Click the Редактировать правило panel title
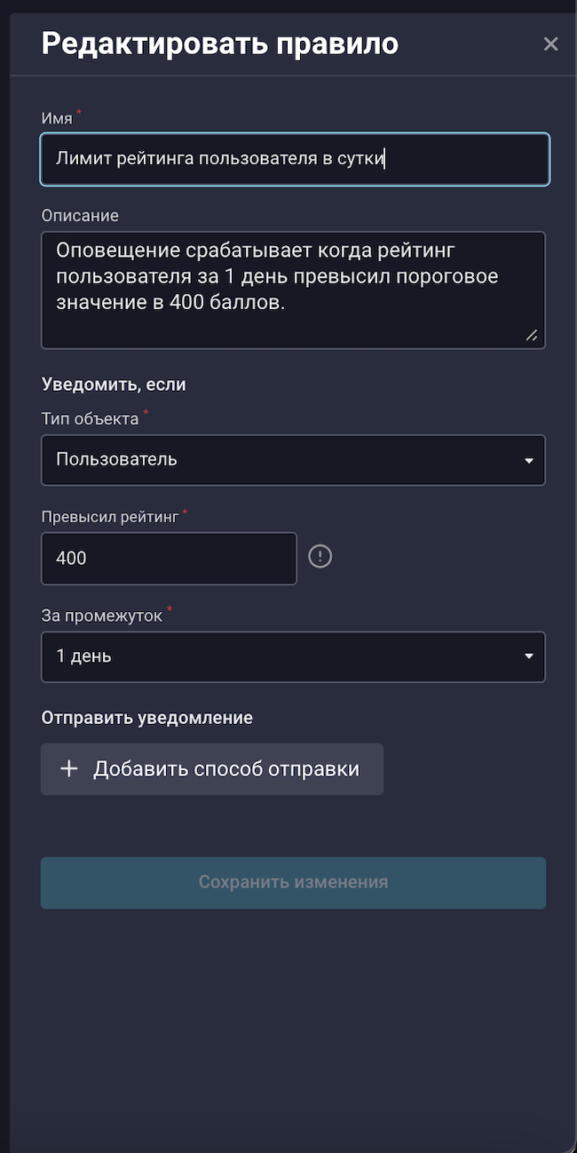Viewport: 577px width, 1153px height. [x=220, y=44]
